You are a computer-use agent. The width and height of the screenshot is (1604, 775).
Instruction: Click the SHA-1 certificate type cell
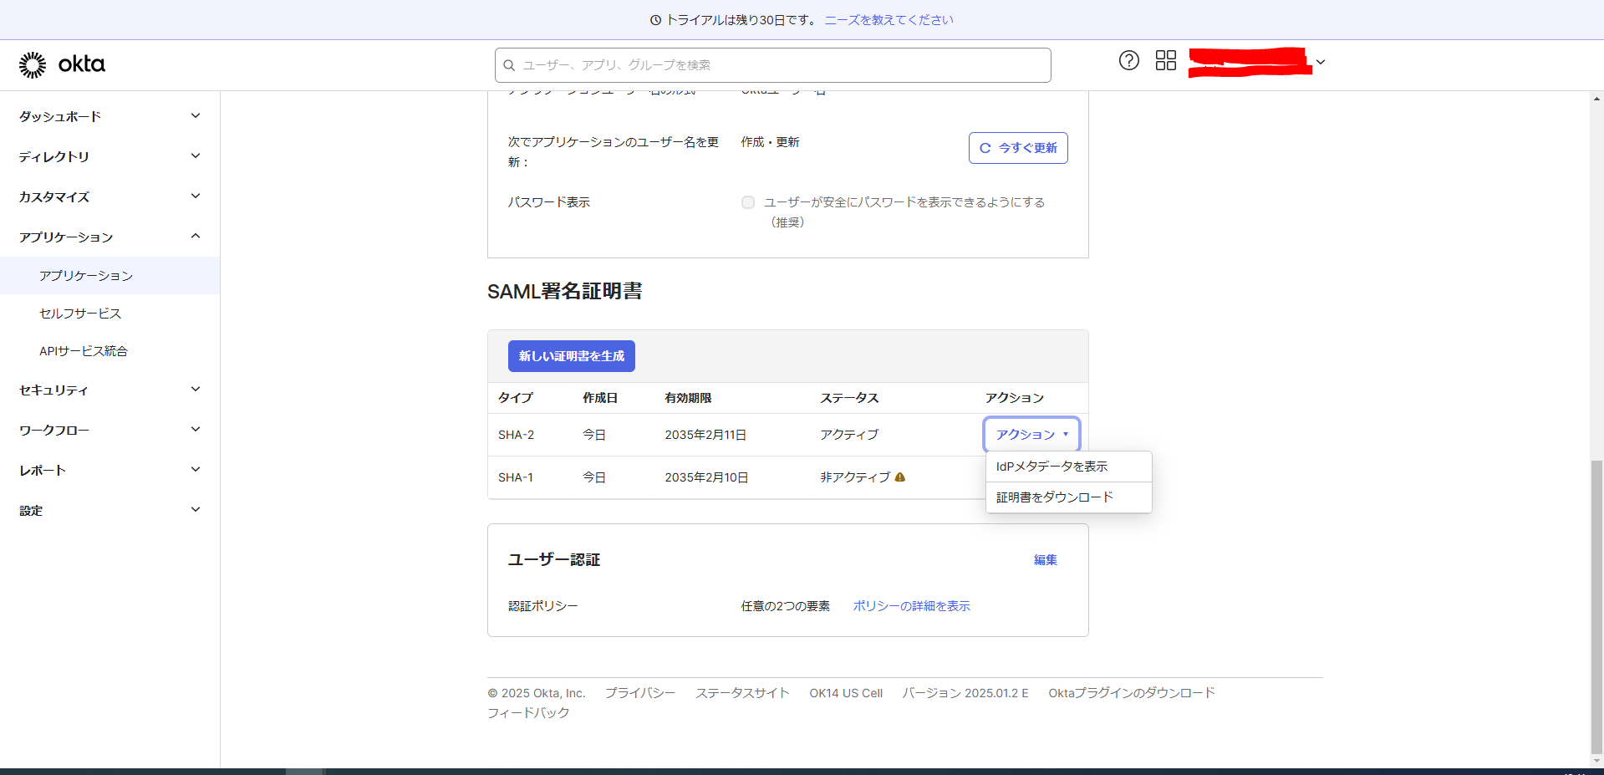pyautogui.click(x=516, y=477)
